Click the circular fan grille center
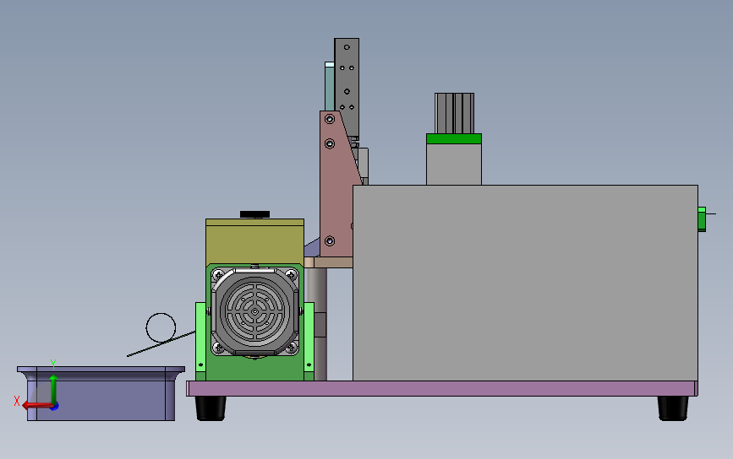Screen dimensions: 733x459 point(254,311)
